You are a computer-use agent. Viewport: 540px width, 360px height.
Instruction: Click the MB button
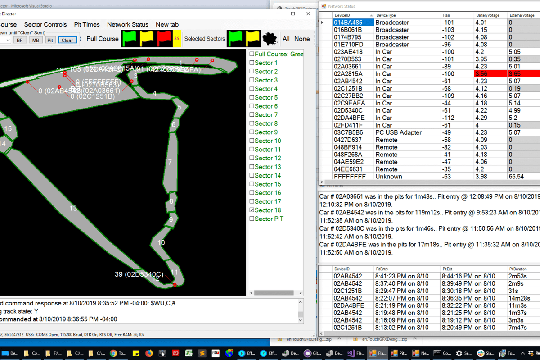click(35, 40)
